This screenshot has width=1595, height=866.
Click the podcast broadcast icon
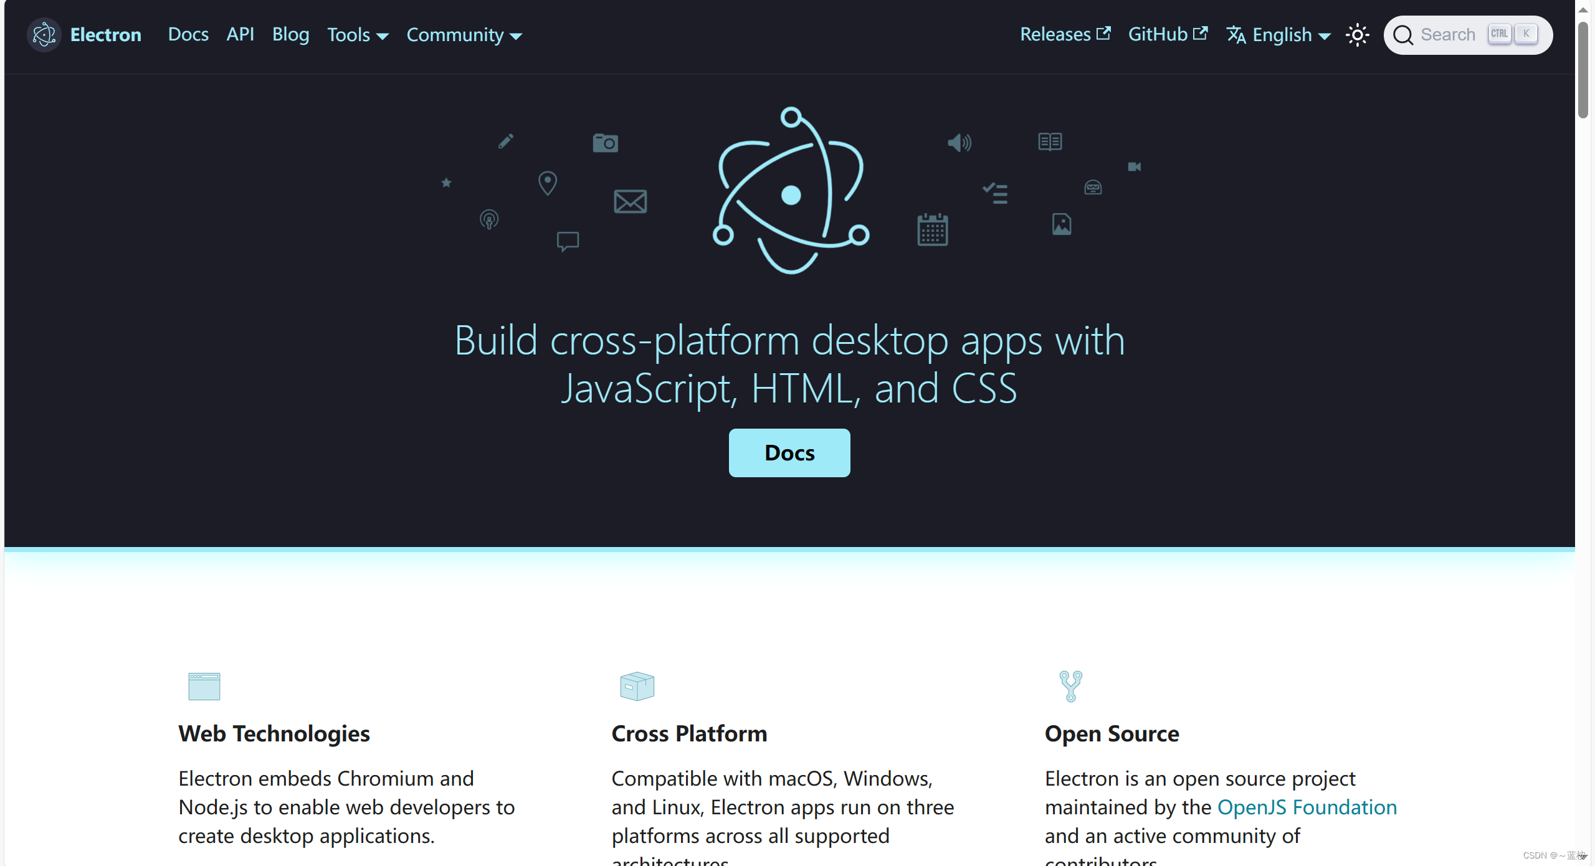click(x=489, y=219)
